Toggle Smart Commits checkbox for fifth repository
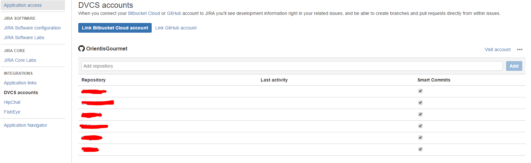531x163 pixels. [420, 137]
